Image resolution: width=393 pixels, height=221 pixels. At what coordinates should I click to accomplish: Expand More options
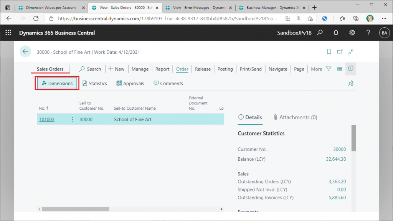coord(317,69)
